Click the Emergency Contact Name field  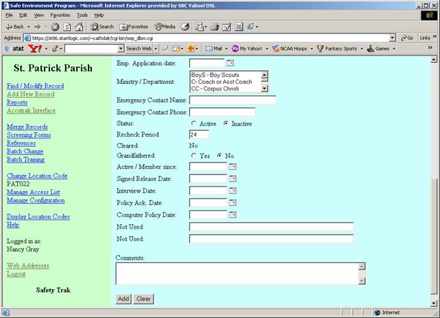click(232, 100)
